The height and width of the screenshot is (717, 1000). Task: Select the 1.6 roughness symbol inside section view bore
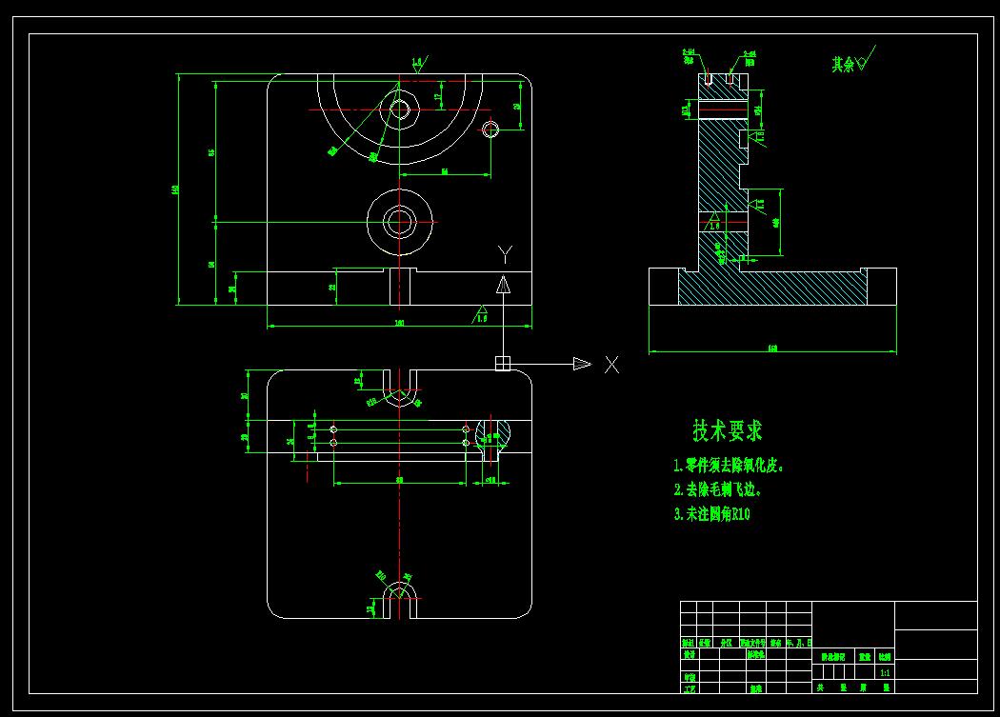pyautogui.click(x=713, y=222)
